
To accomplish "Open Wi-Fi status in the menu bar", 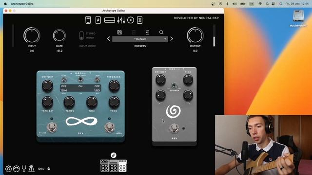I will click(x=260, y=4).
